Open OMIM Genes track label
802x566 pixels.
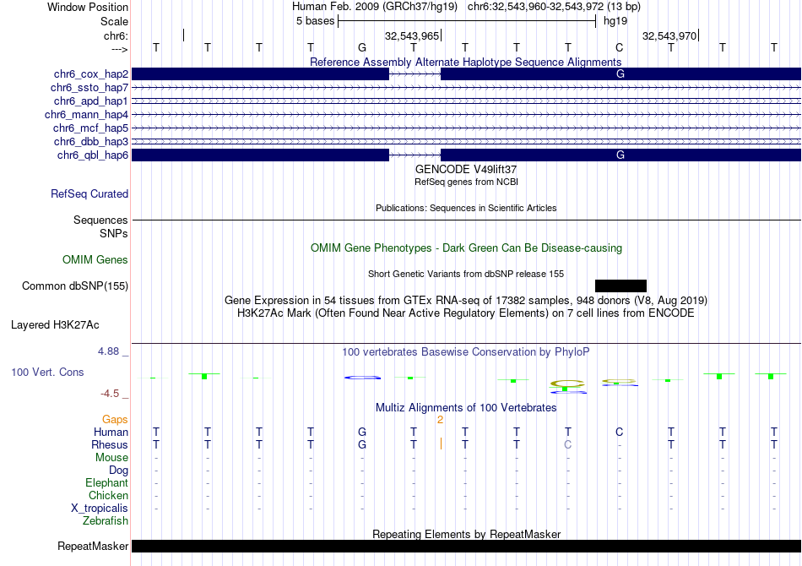tap(95, 260)
